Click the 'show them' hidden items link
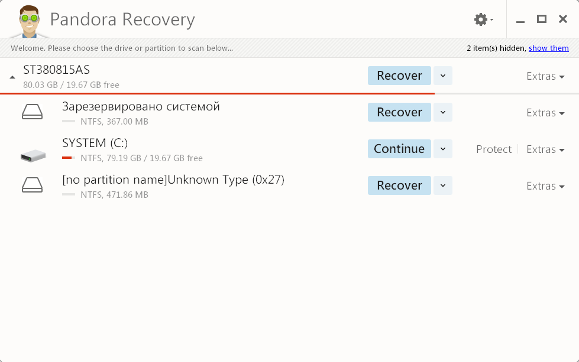579x362 pixels. 548,48
